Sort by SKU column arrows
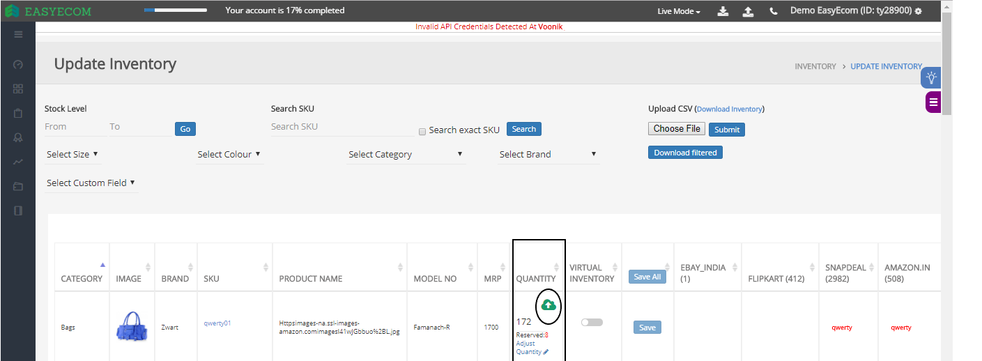 coord(266,268)
